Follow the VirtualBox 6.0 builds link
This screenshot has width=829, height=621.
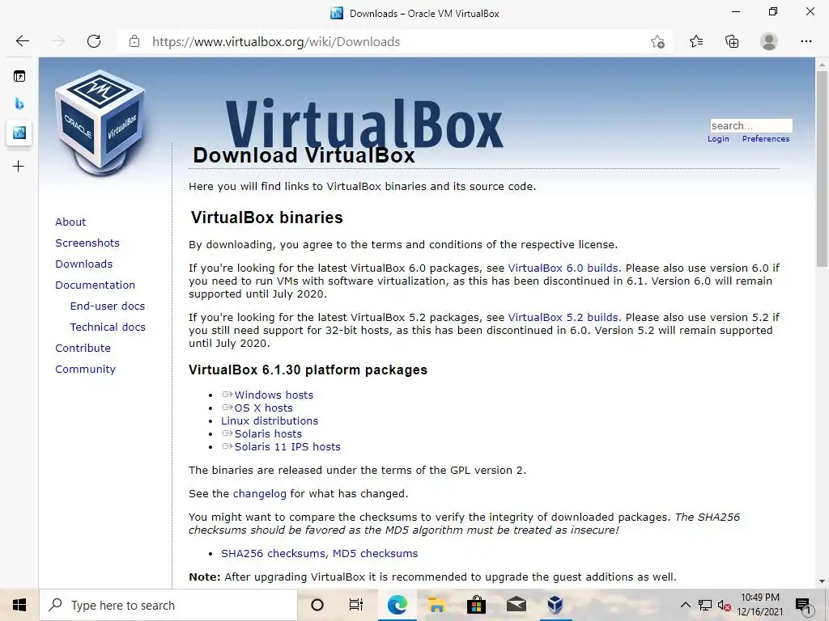563,268
